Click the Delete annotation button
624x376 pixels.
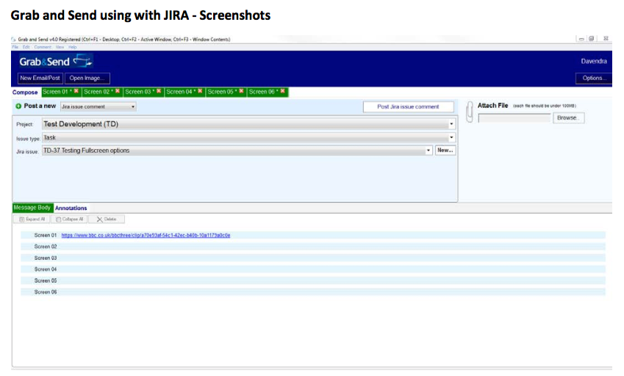click(x=107, y=219)
